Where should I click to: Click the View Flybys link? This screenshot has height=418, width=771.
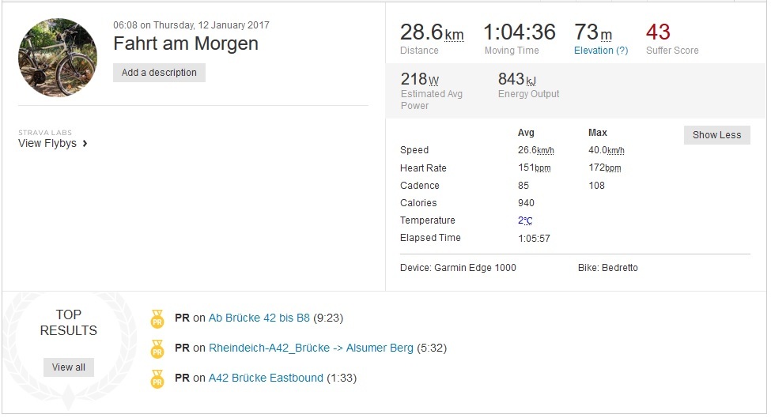point(47,144)
